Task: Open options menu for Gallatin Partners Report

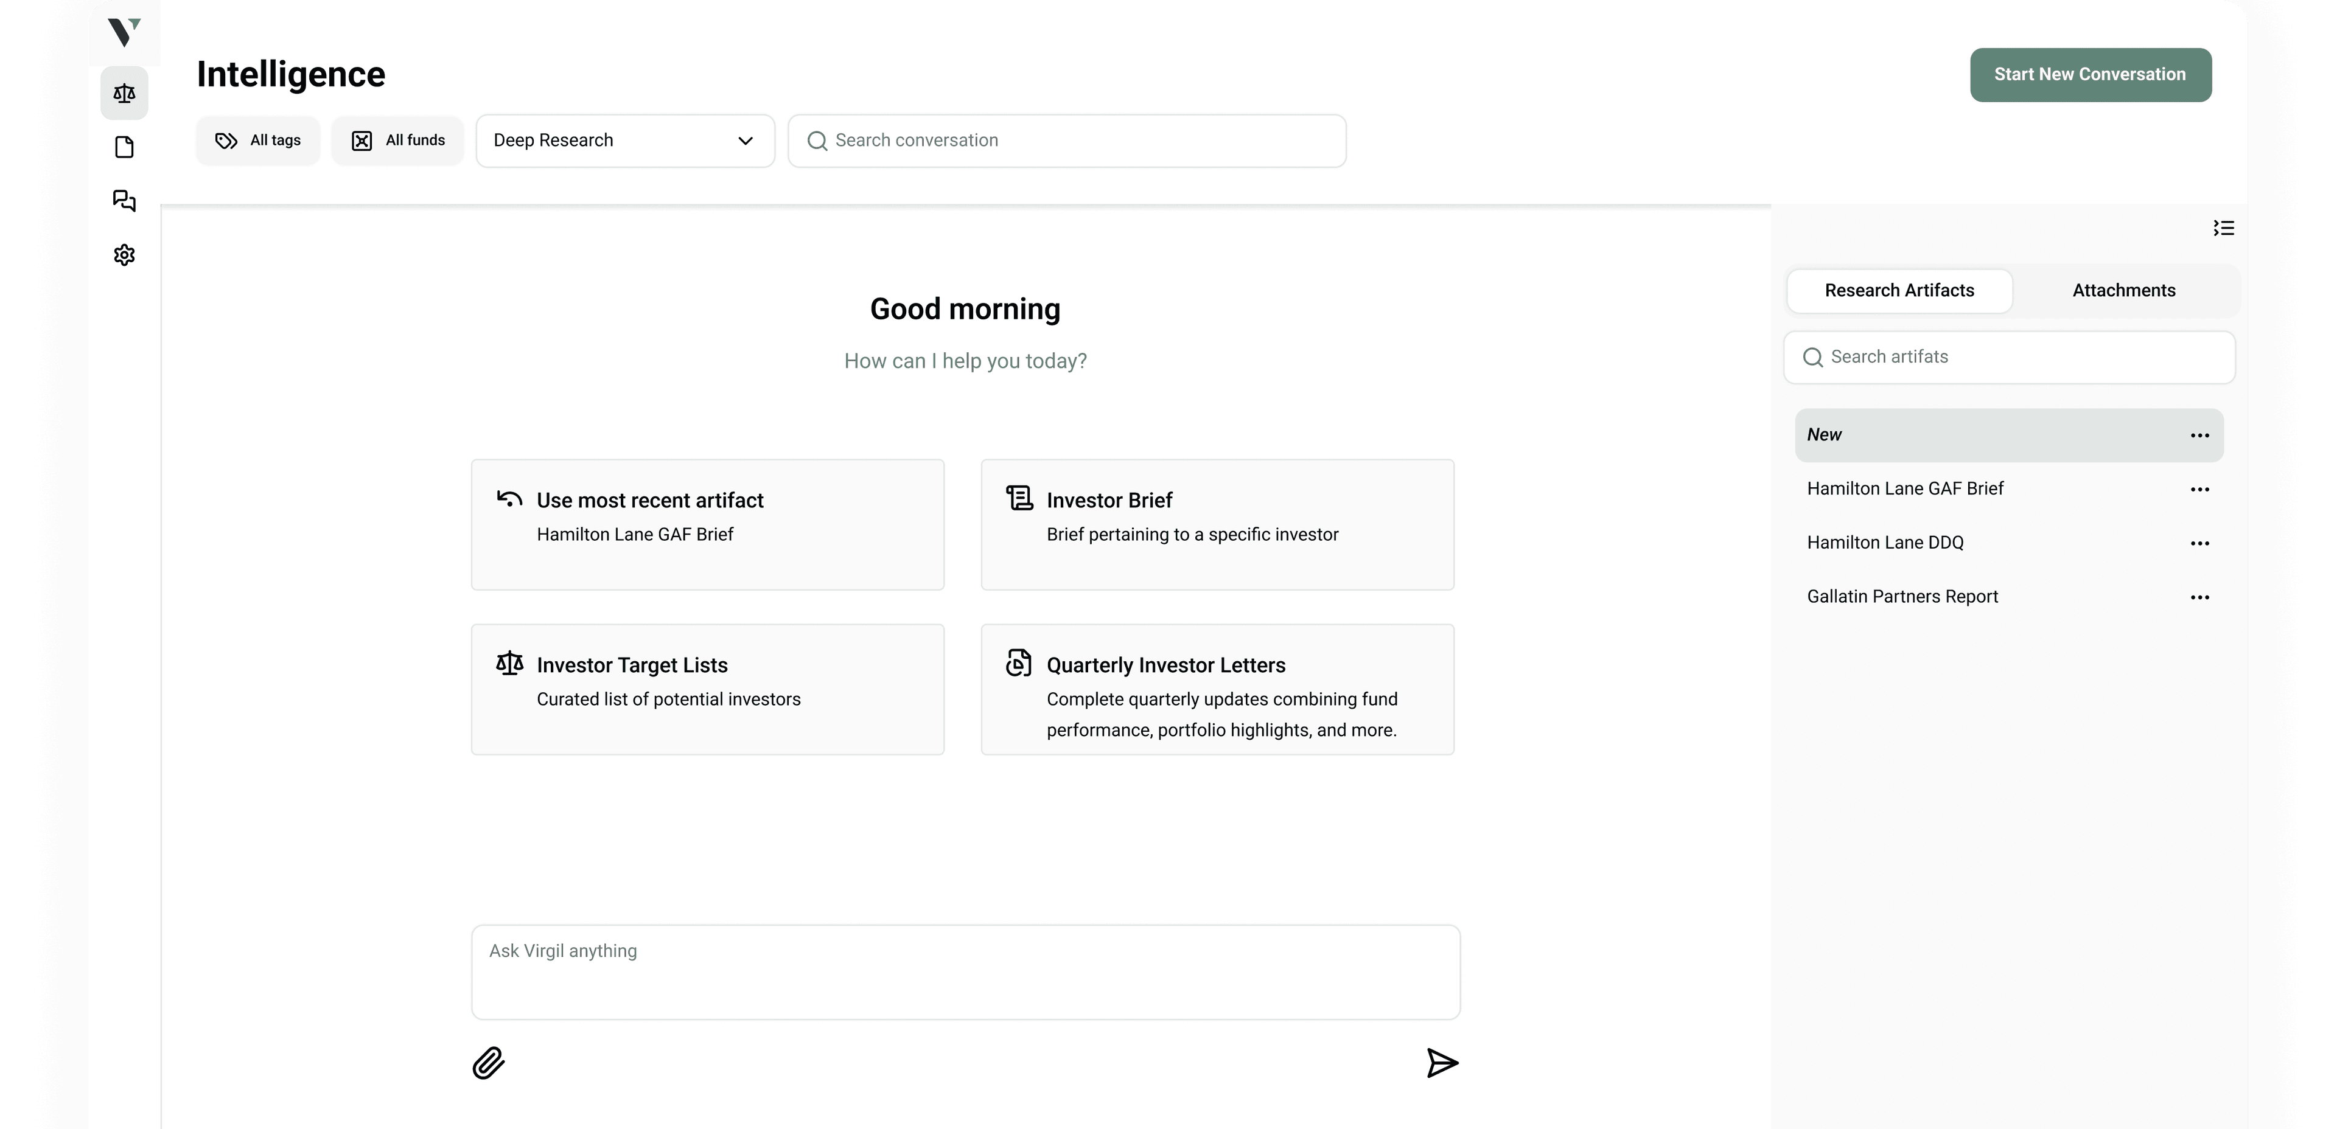Action: click(2200, 597)
